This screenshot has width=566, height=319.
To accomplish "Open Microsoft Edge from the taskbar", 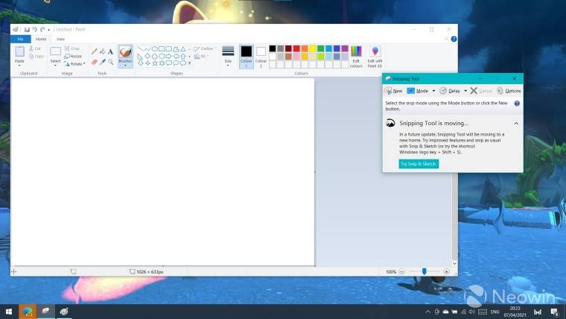I will [28, 312].
